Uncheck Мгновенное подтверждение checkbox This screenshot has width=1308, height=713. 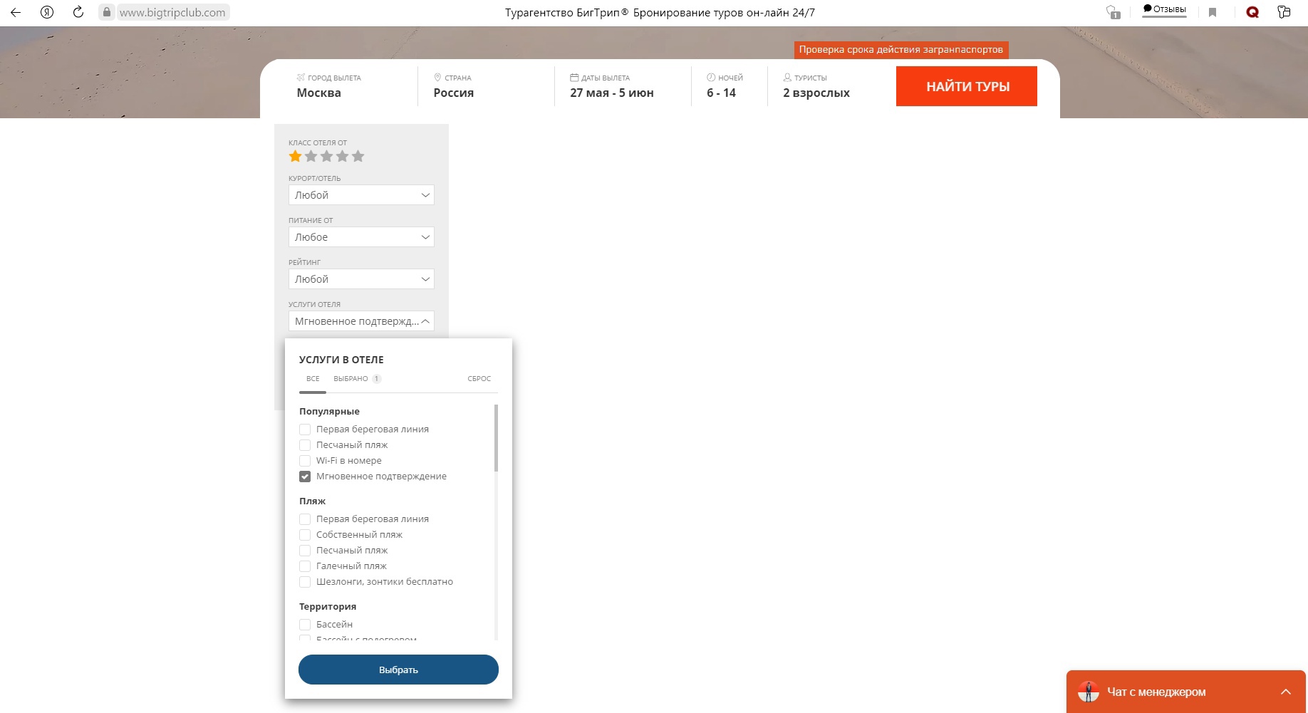[x=305, y=477]
